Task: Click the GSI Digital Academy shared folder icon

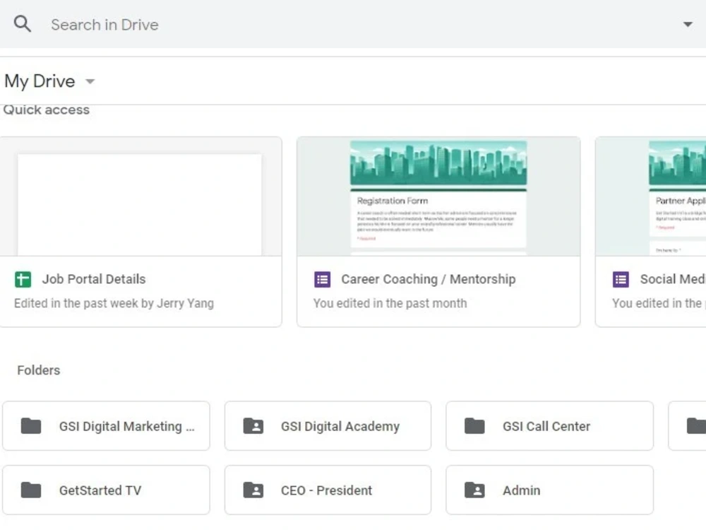Action: click(253, 426)
